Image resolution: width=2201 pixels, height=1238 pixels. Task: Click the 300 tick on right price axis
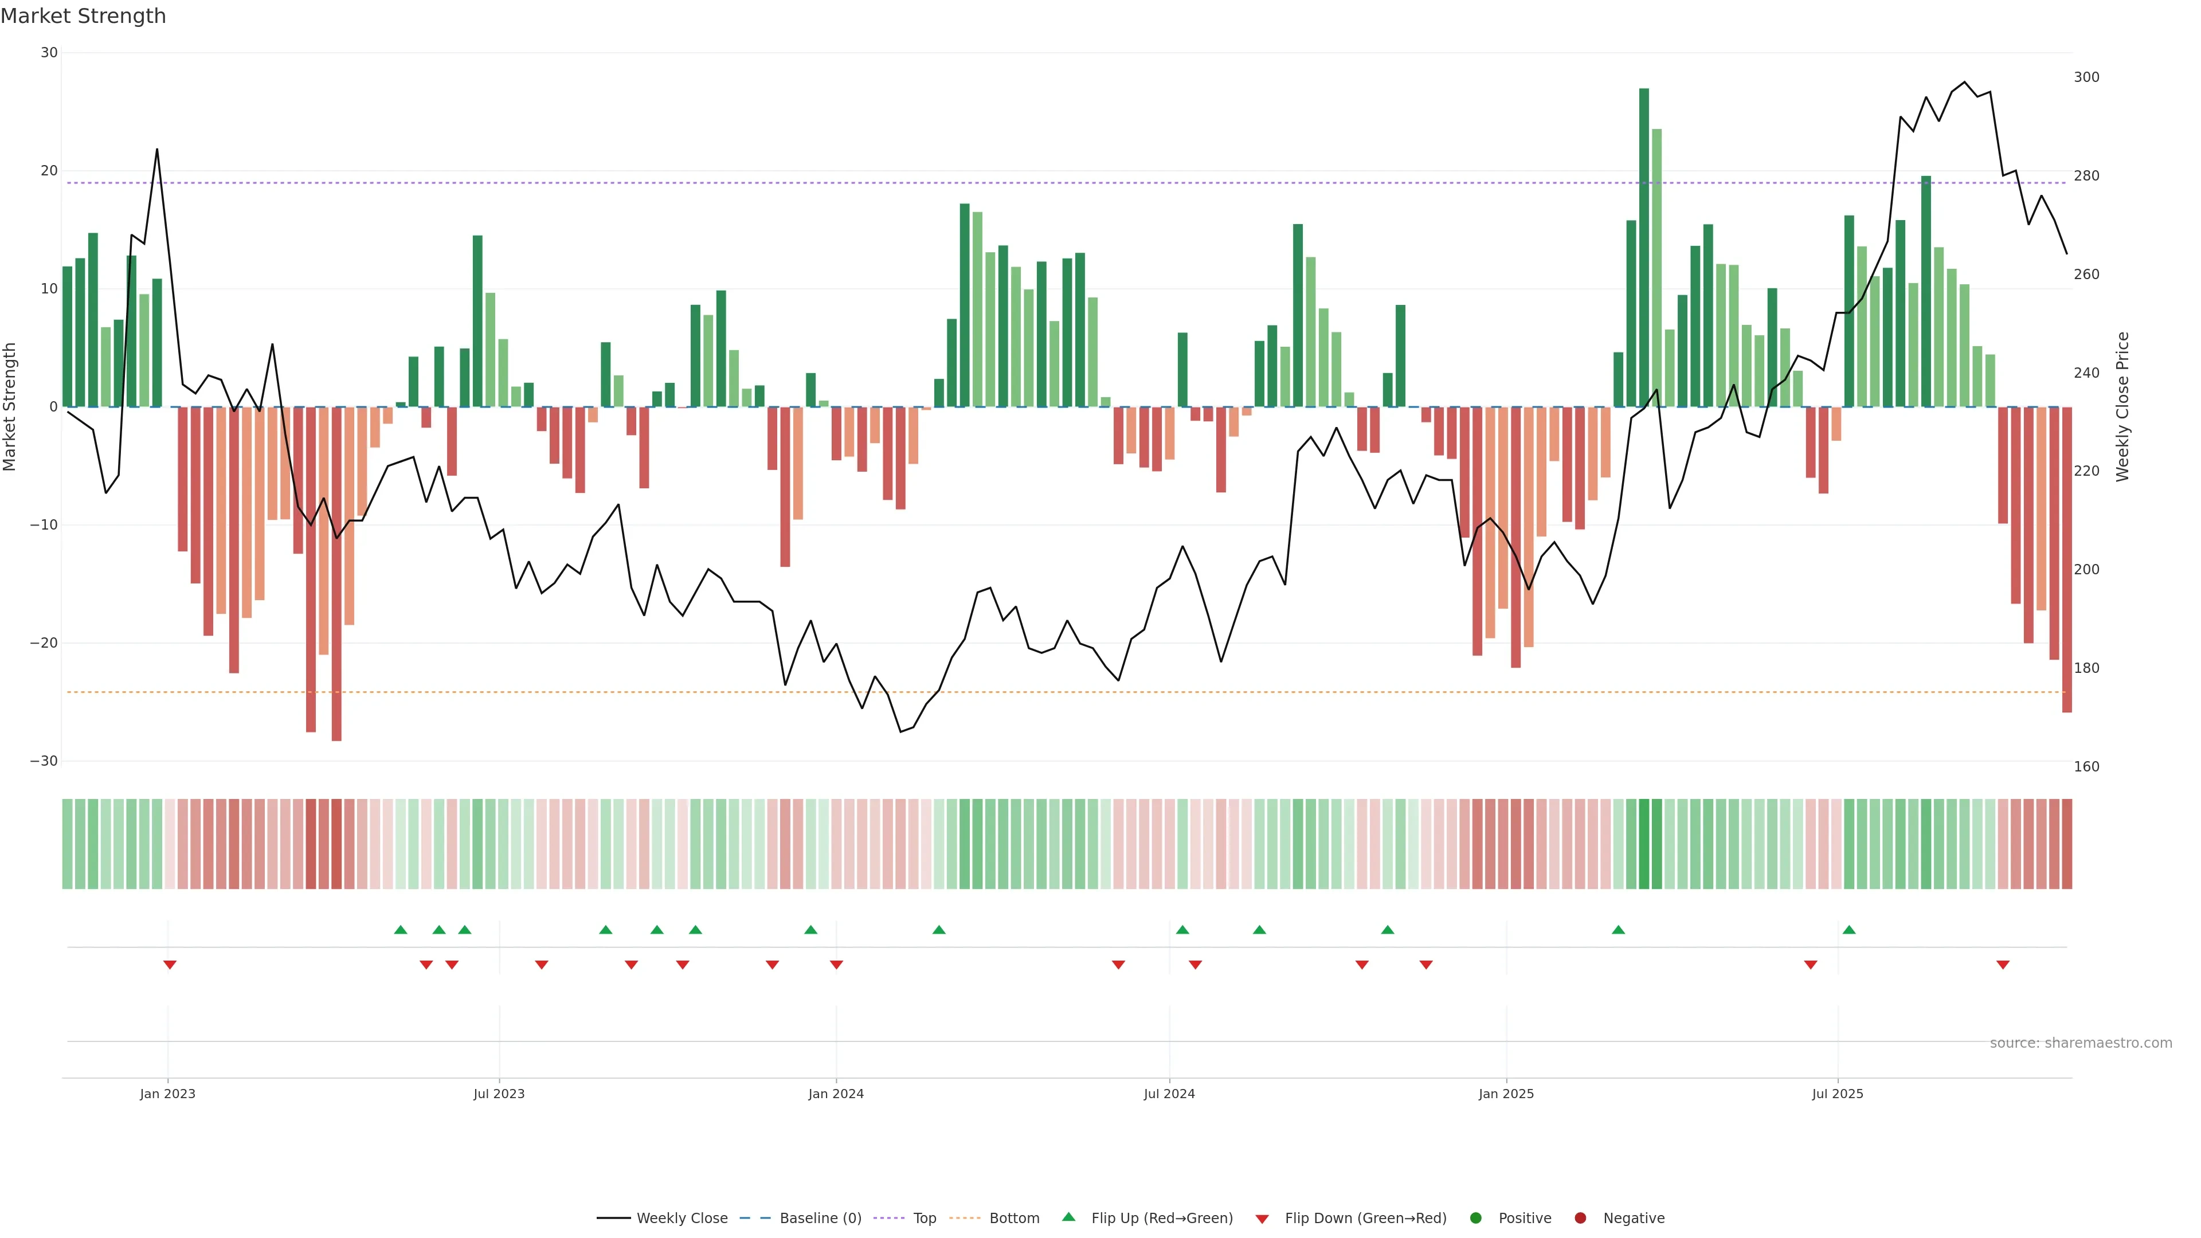coord(2086,77)
